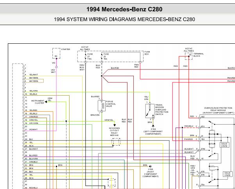Screen dimensions: 235x189
Task: Select pin 27 BLK/WHT wire label
Action: 33,149
